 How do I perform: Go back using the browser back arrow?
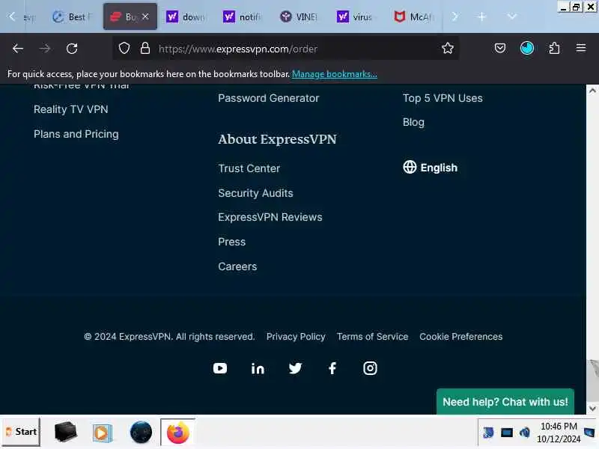[17, 49]
